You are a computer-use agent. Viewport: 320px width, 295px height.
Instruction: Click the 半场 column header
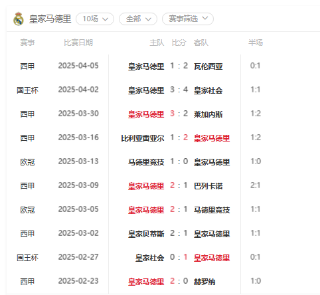[256, 43]
